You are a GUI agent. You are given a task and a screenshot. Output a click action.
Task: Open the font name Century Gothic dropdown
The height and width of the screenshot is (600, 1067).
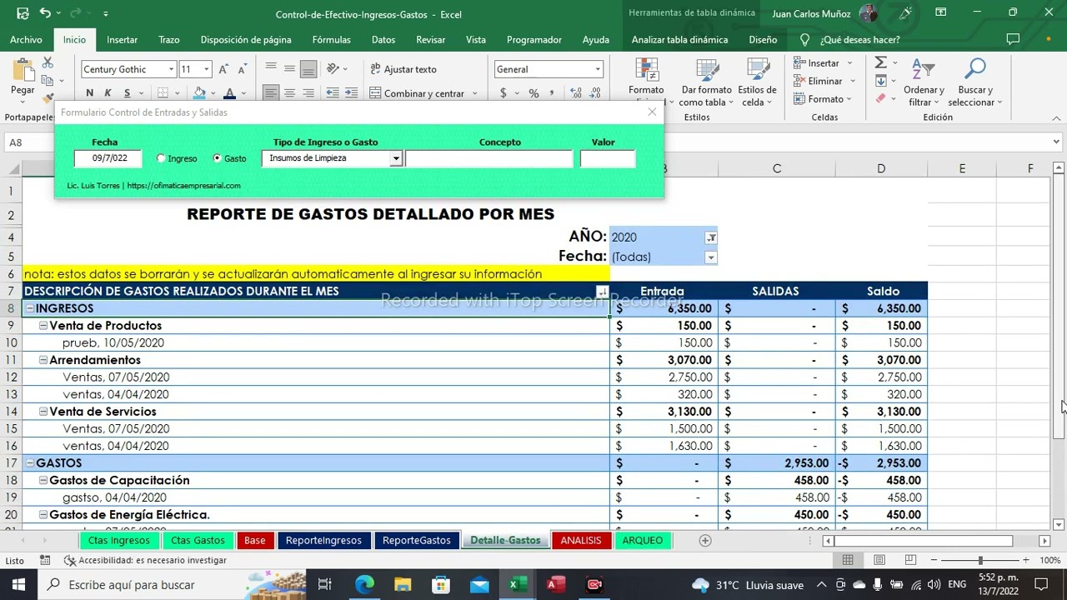[x=172, y=69]
